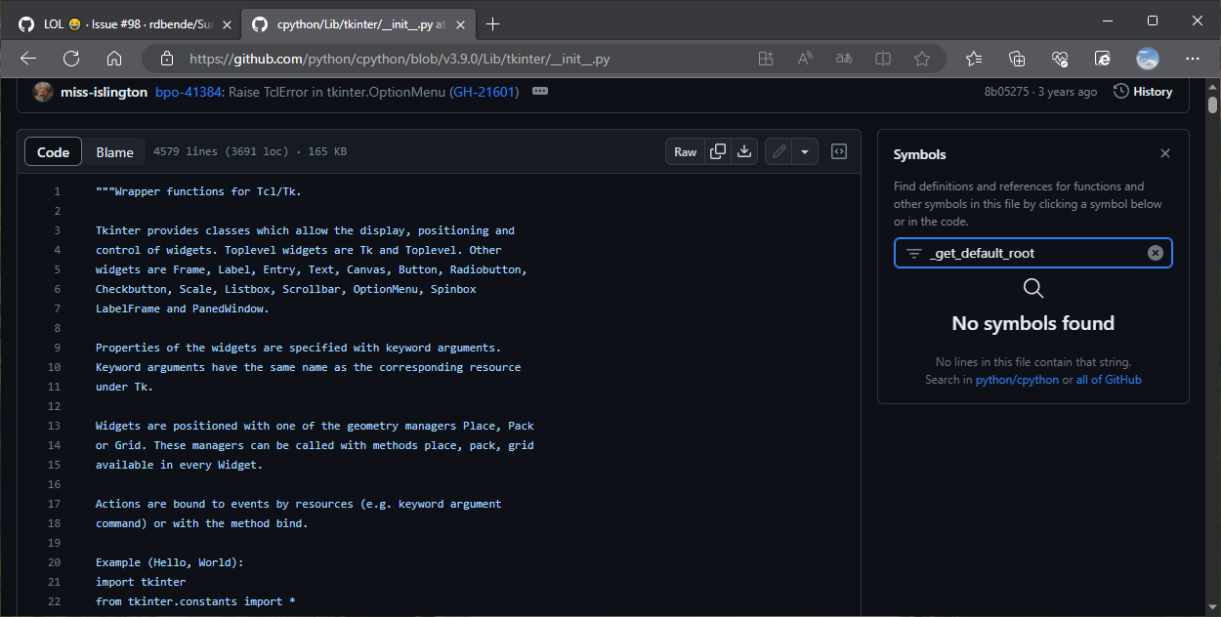
Task: Clear the _get_default_root symbol search
Action: coord(1156,252)
